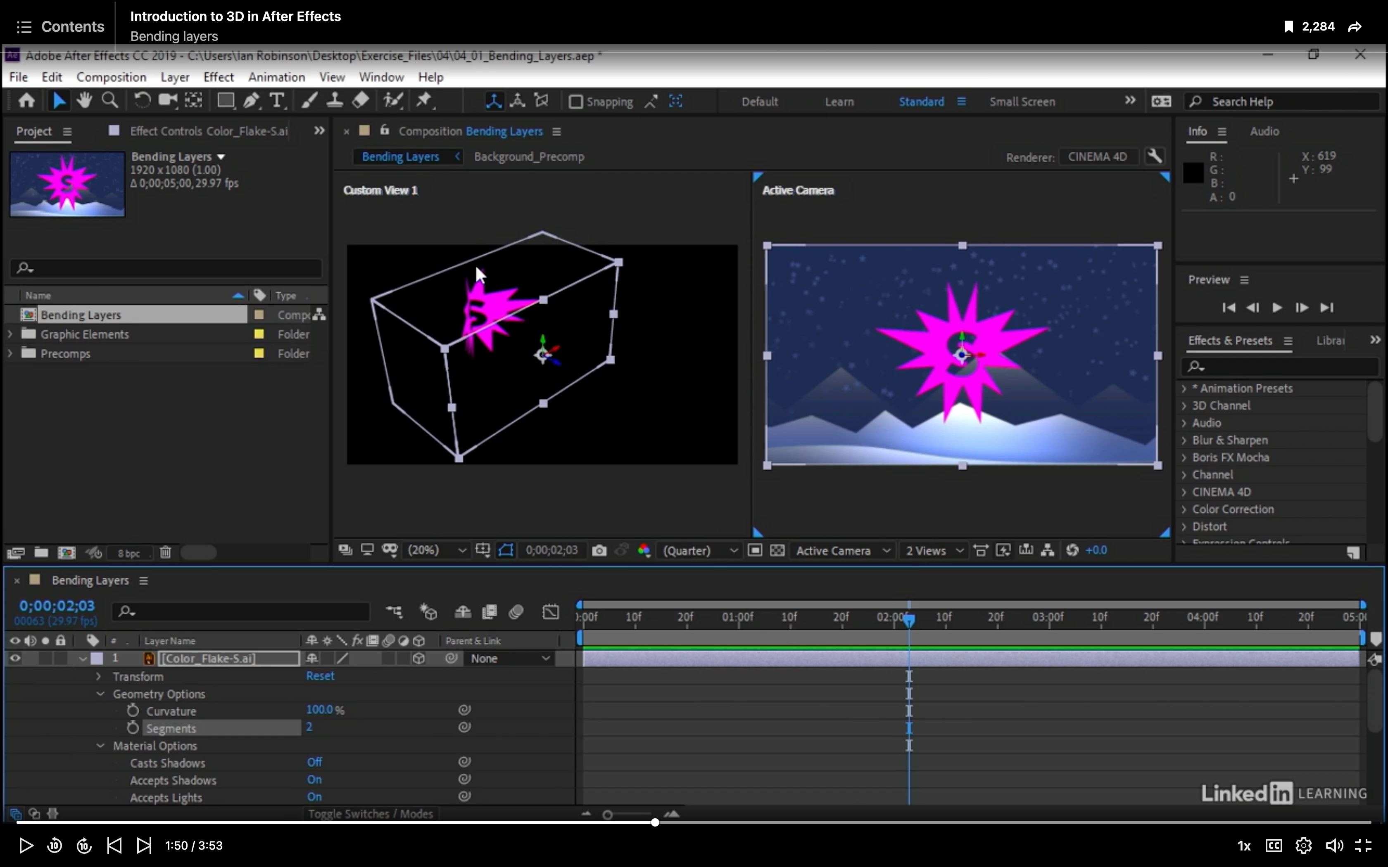1388x867 pixels.
Task: Switch to the Audio panel tab
Action: (x=1264, y=131)
